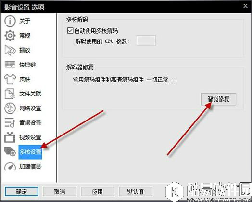Click the 取消 button
This screenshot has width=252, height=202.
(60, 191)
